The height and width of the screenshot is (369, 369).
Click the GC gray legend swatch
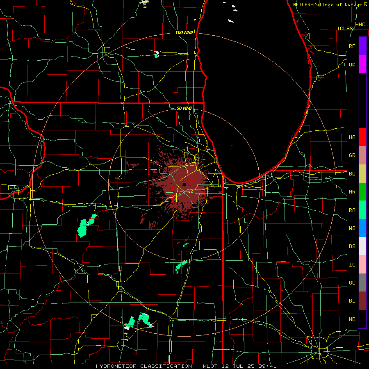362,282
